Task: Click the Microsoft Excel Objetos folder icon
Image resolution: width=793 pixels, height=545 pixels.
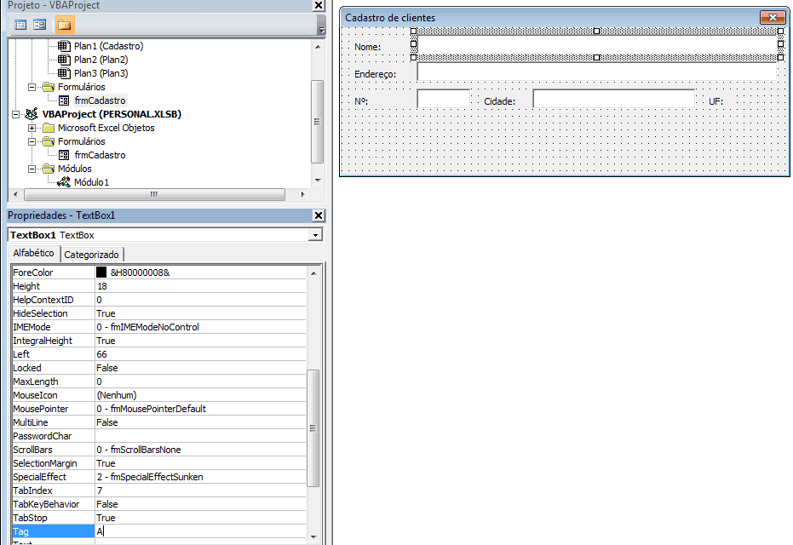Action: tap(47, 128)
